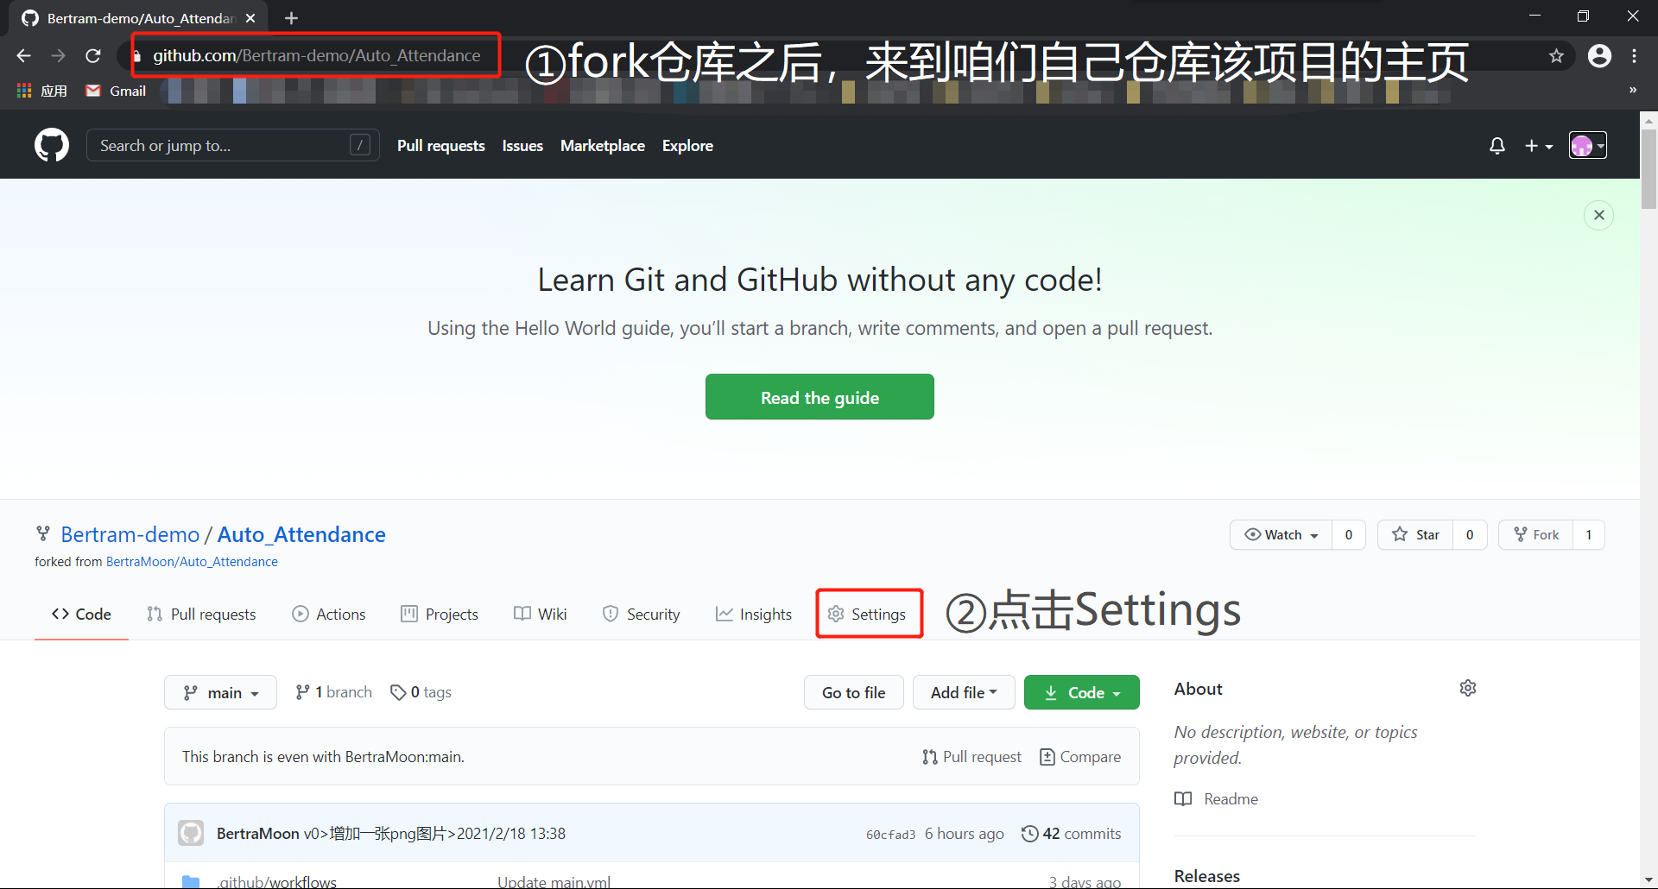Image resolution: width=1658 pixels, height=889 pixels.
Task: Switch to the repository Pull requests tab
Action: pyautogui.click(x=201, y=614)
